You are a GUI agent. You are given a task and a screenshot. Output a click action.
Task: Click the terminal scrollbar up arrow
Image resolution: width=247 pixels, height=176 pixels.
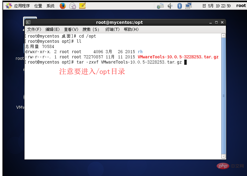223,36
